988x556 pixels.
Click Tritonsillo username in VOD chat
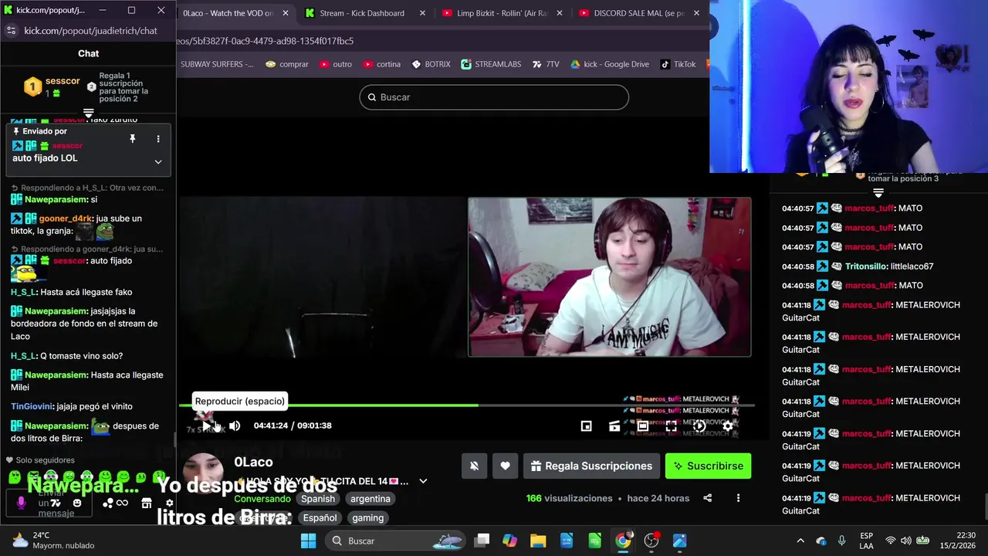[867, 266]
